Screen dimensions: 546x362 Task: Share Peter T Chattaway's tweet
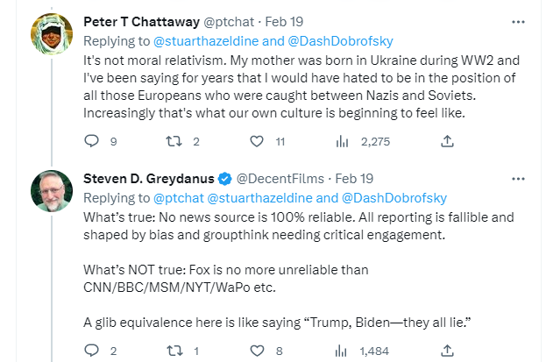pos(448,140)
